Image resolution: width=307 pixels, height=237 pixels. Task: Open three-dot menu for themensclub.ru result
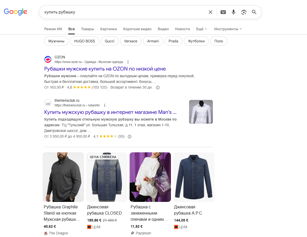tap(105, 105)
